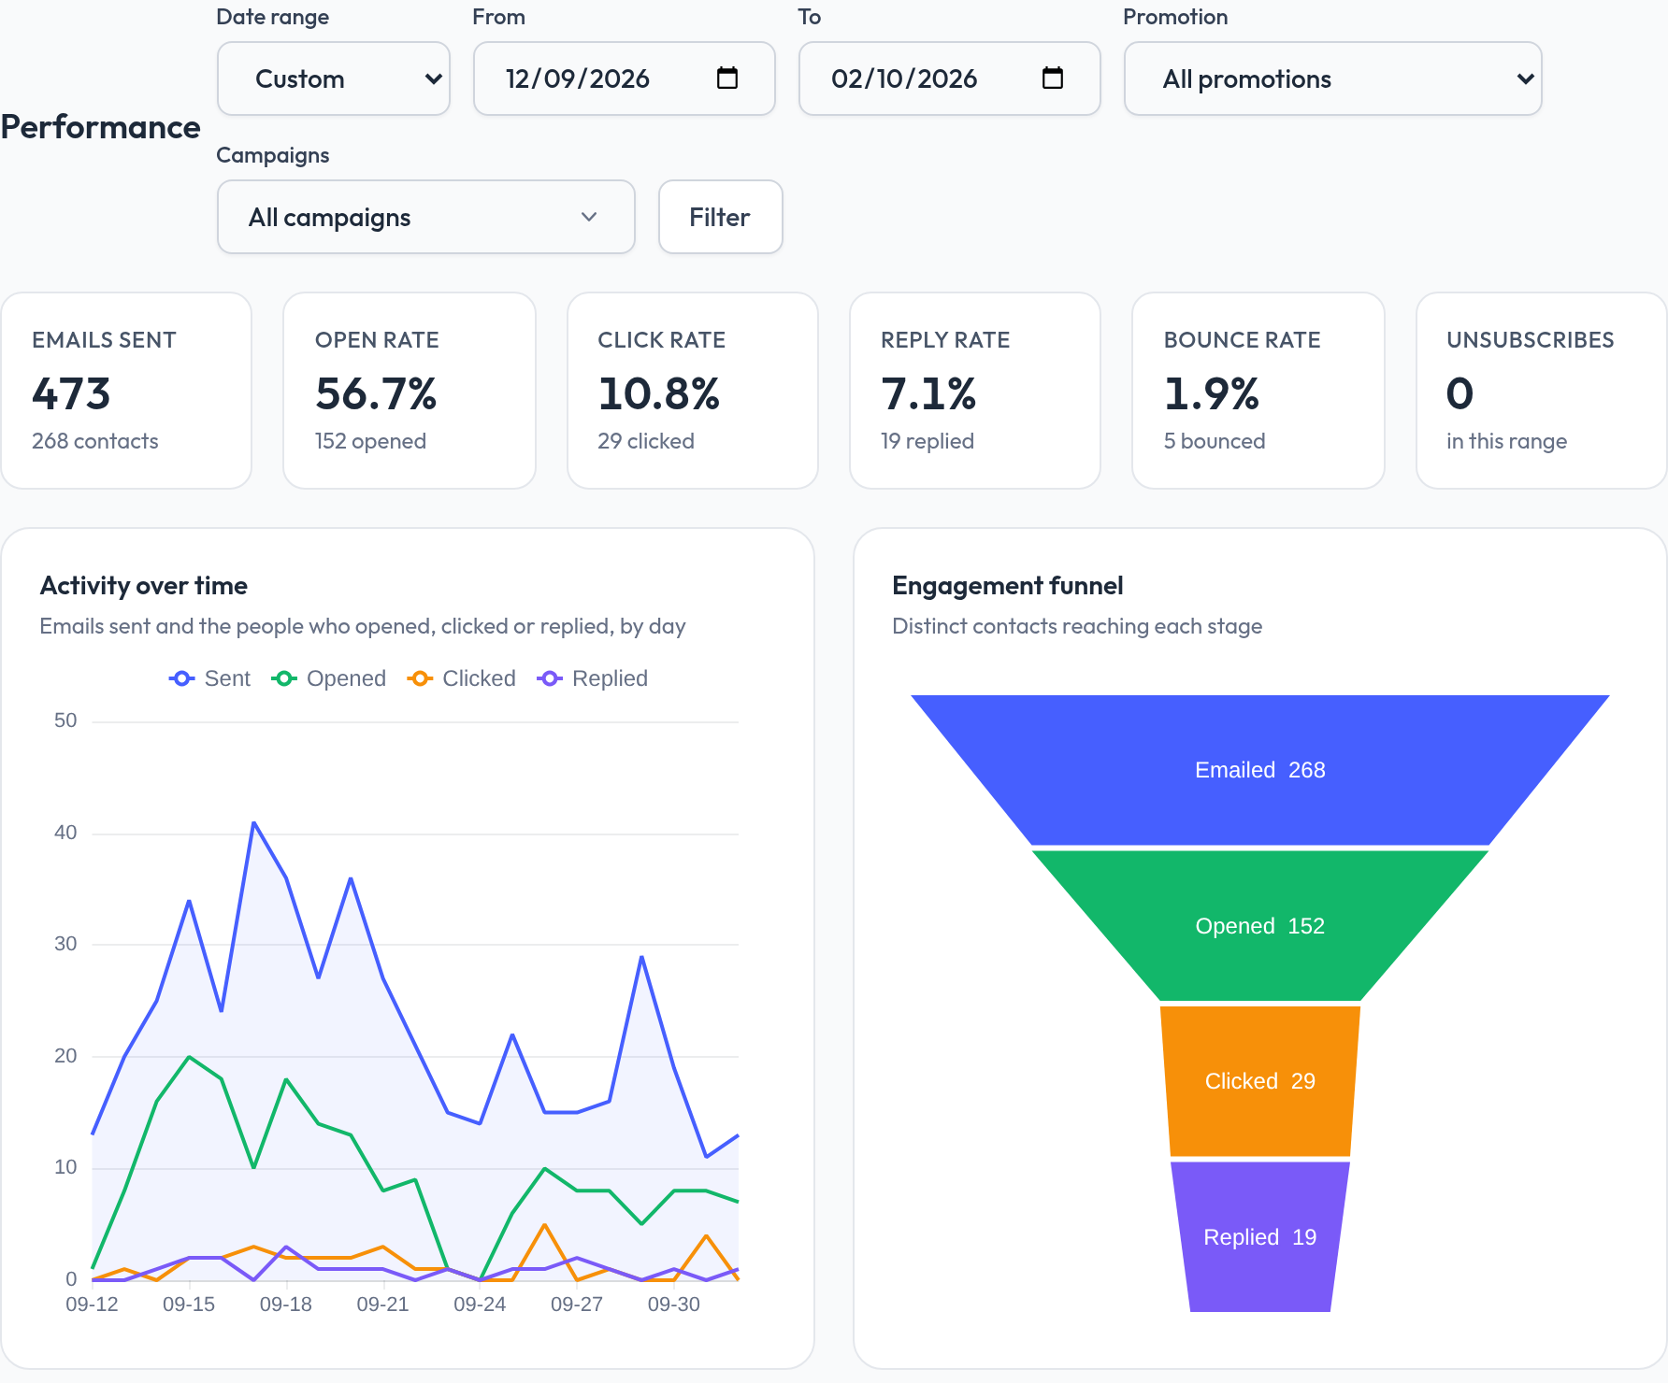Toggle the Replied series legend marker

(550, 678)
